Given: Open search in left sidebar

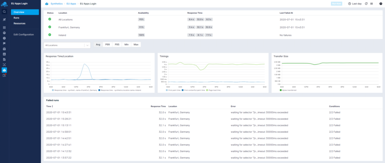Looking at the screenshot, I should [4, 12].
